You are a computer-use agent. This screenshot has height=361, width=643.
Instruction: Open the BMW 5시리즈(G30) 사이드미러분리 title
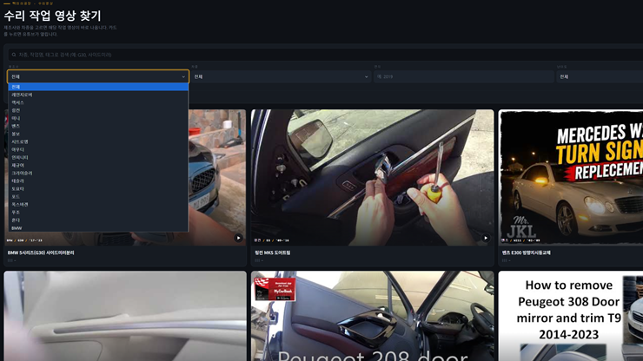41,253
